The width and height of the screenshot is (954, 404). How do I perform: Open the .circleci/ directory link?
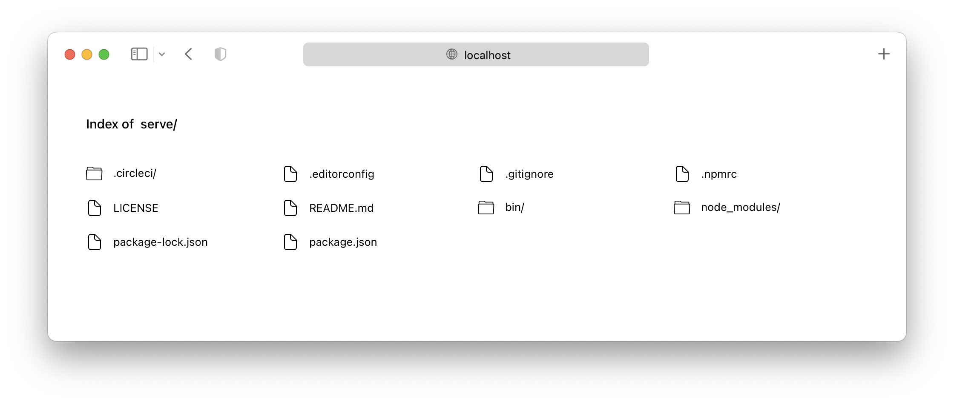click(135, 174)
